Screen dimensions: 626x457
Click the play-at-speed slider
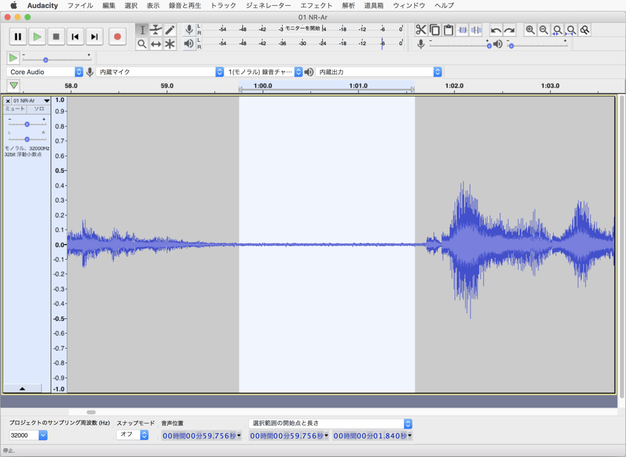coord(56,59)
